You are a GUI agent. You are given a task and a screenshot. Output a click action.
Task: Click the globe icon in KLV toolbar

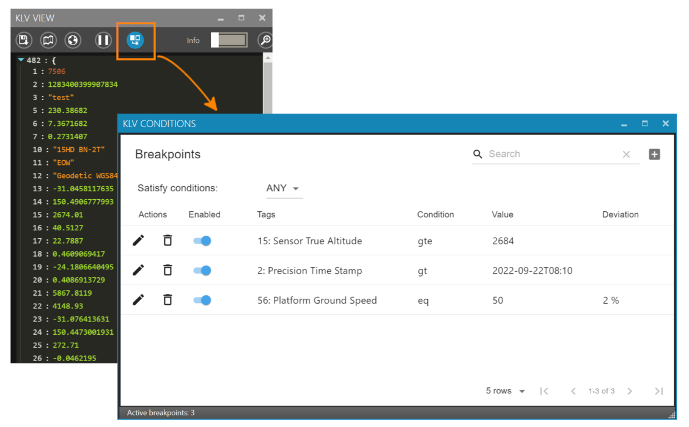[x=73, y=40]
